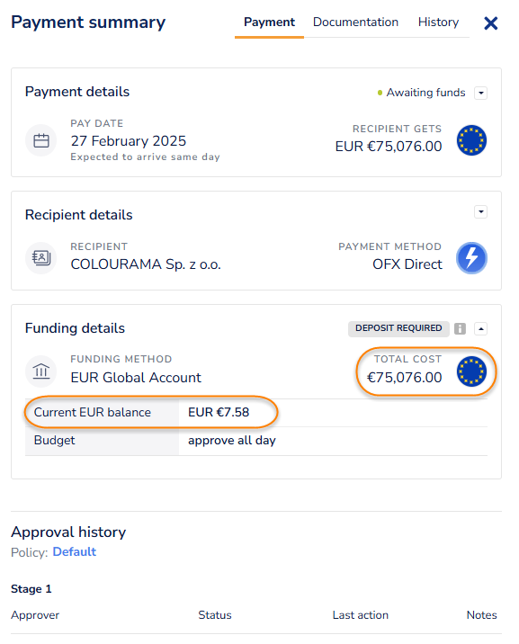The width and height of the screenshot is (519, 644).
Task: Open the History tab
Action: (438, 22)
